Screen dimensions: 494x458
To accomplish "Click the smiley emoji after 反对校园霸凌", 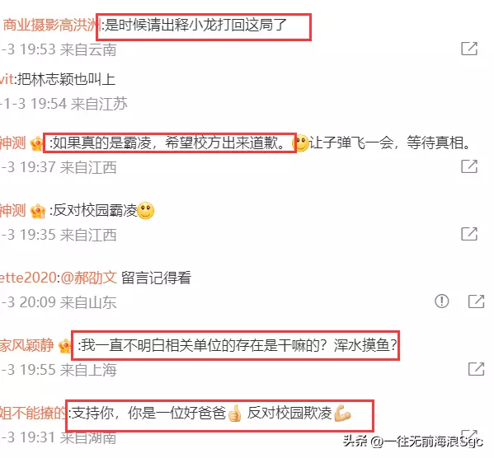I will click(145, 210).
